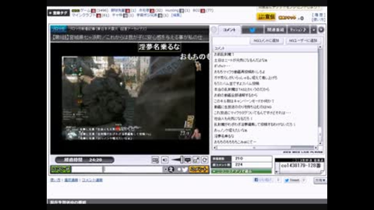Screen dimensions: 374x210
Task: Click the NGユーザーに追加 button
Action: [x=303, y=41]
